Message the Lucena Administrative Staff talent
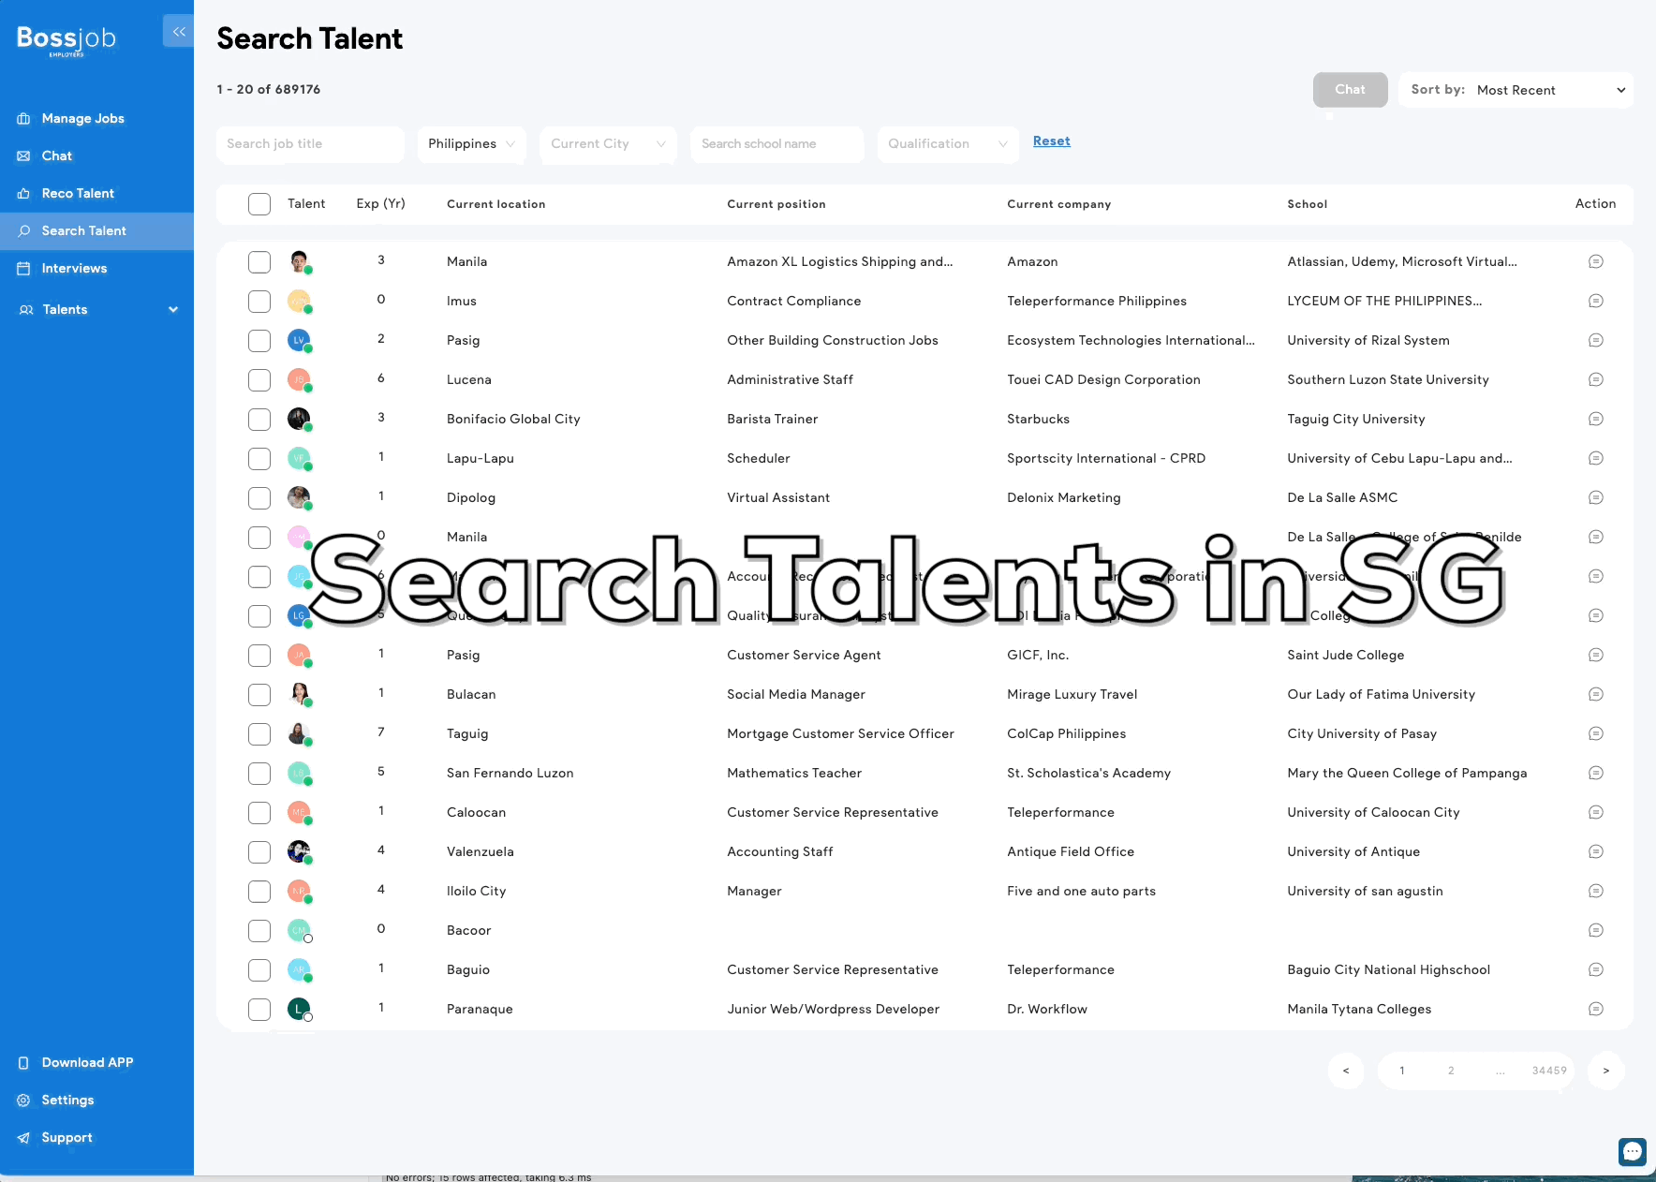The height and width of the screenshot is (1182, 1656). (1596, 380)
